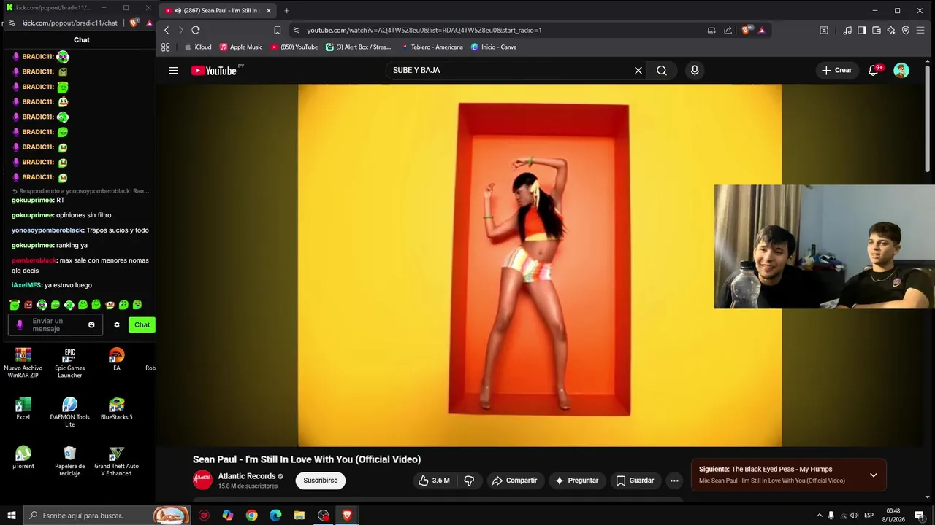Click the YouTube address bar URL

(424, 31)
